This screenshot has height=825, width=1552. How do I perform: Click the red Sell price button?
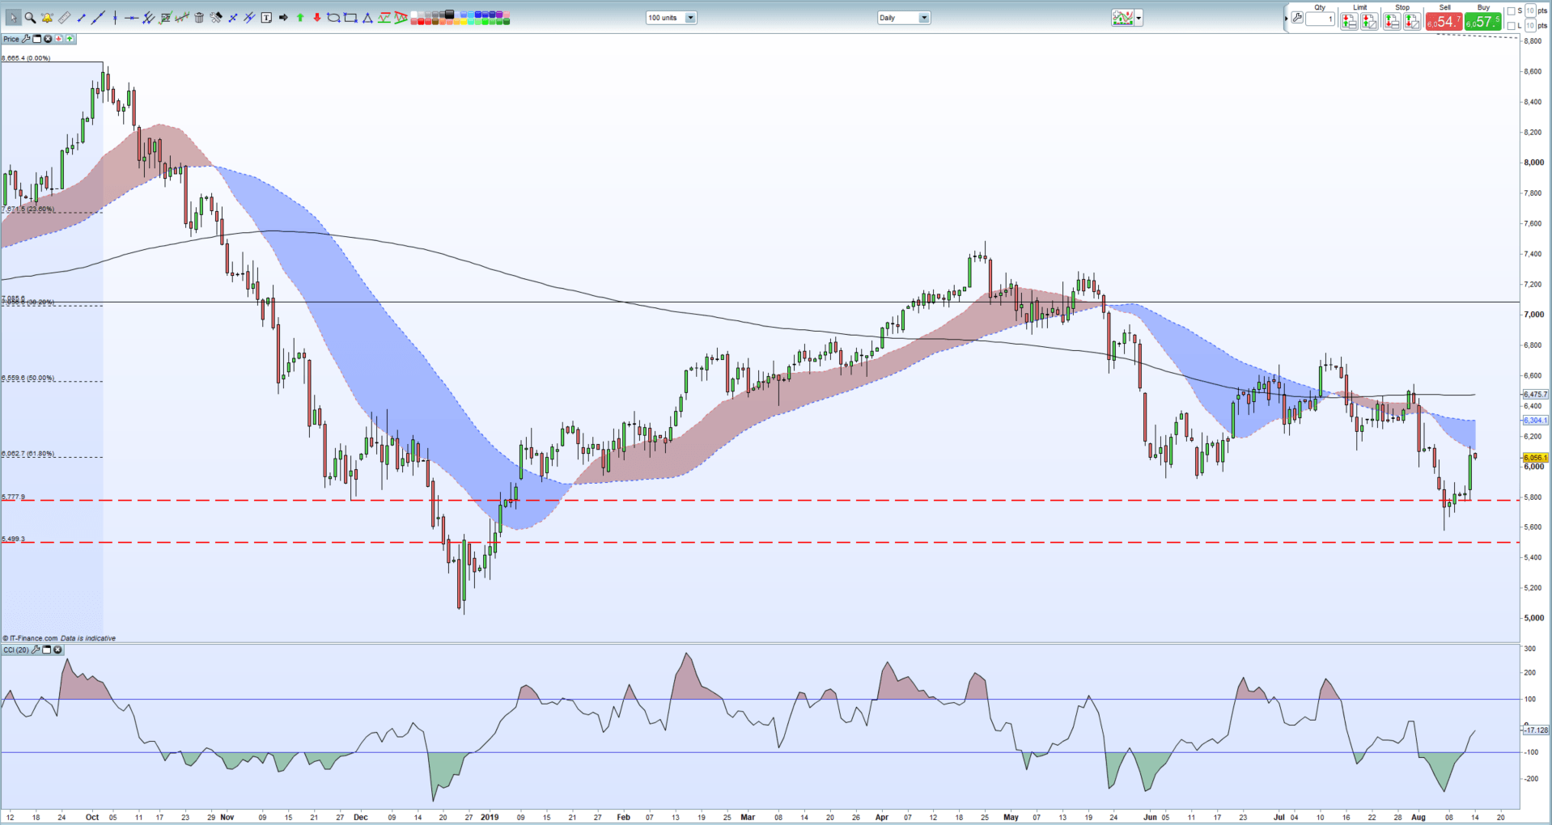point(1444,21)
